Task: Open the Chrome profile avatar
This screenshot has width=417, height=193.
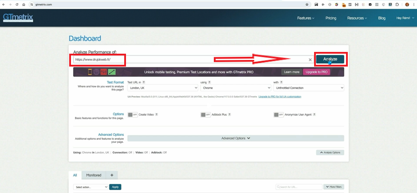Action: pyautogui.click(x=407, y=4)
